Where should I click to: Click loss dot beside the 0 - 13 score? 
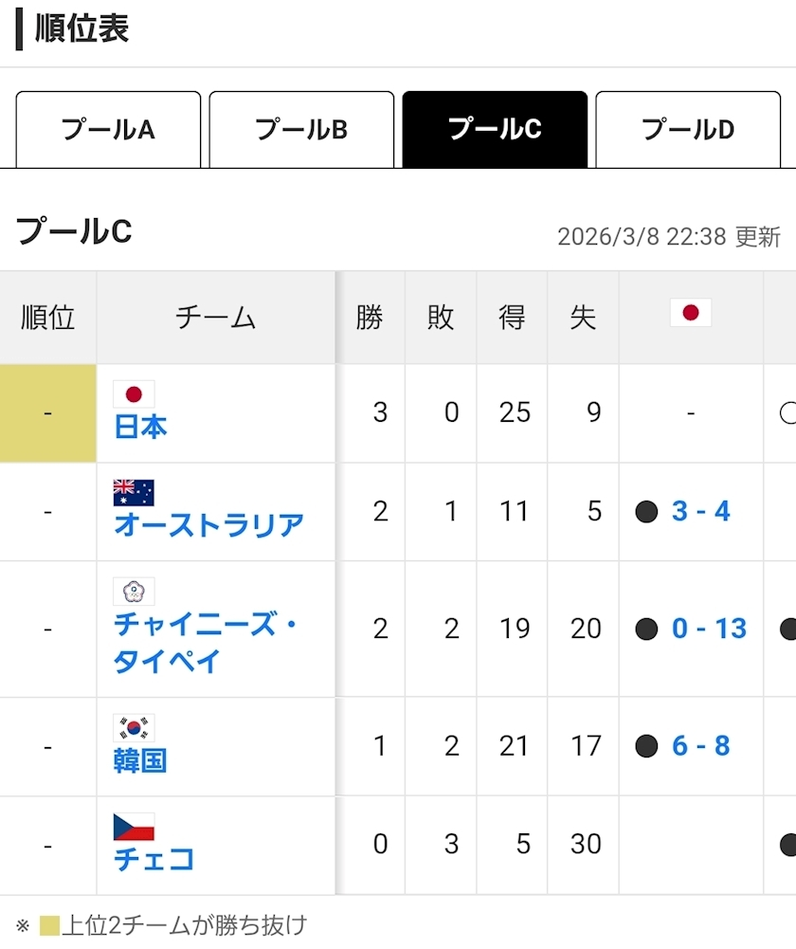(647, 630)
